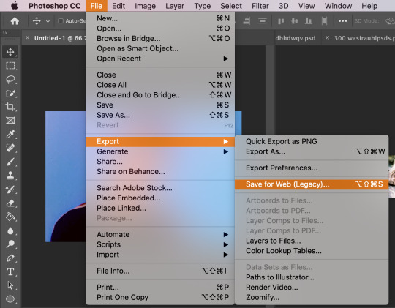Screen dimensions: 395x308
Task: Click the align bottom edges icon
Action: 309,21
